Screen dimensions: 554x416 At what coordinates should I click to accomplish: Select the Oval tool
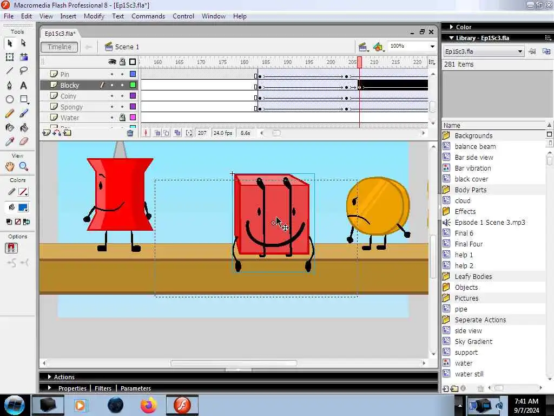coord(10,100)
